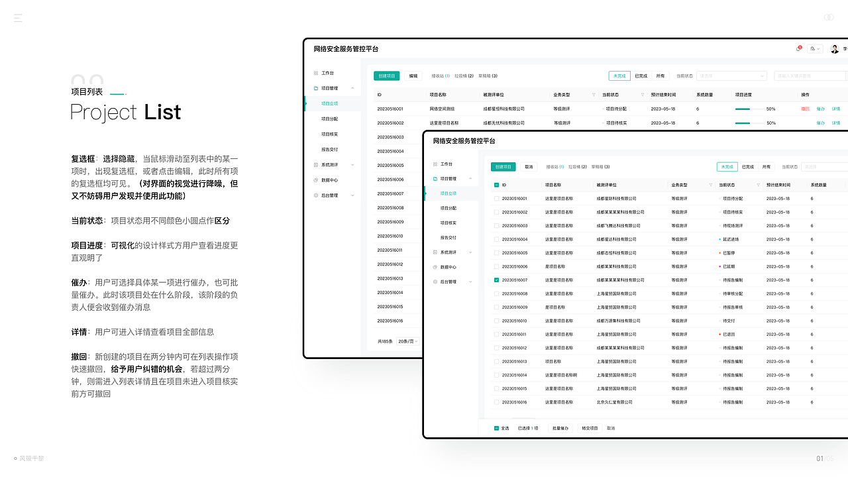Click 批量催办 button in bottom bar
848x477 pixels.
[x=560, y=428]
